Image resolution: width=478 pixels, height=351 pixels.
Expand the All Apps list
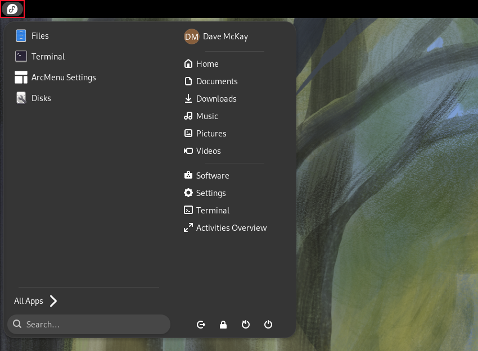click(x=35, y=301)
